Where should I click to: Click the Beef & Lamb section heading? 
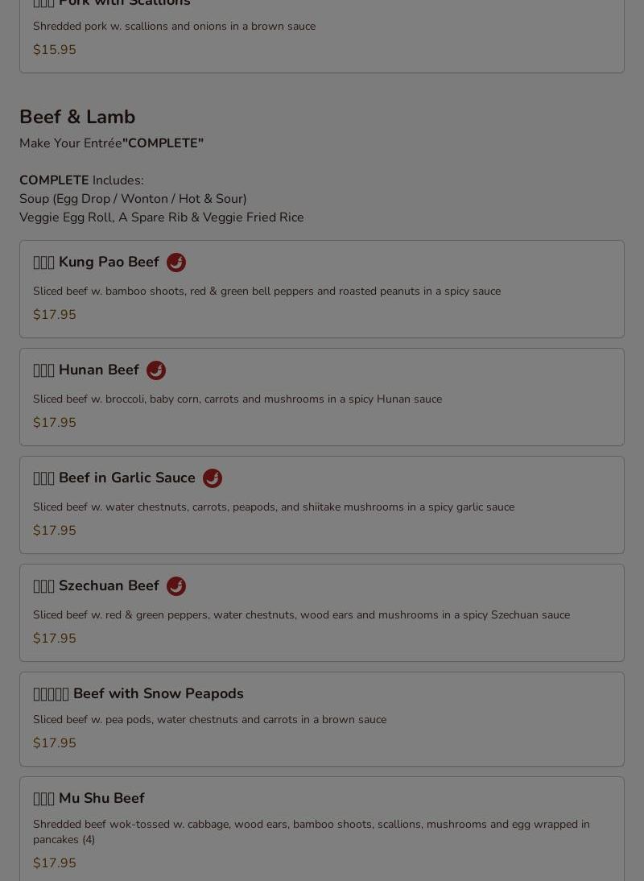(x=77, y=117)
